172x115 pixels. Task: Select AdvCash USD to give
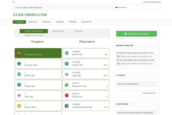coord(38,64)
